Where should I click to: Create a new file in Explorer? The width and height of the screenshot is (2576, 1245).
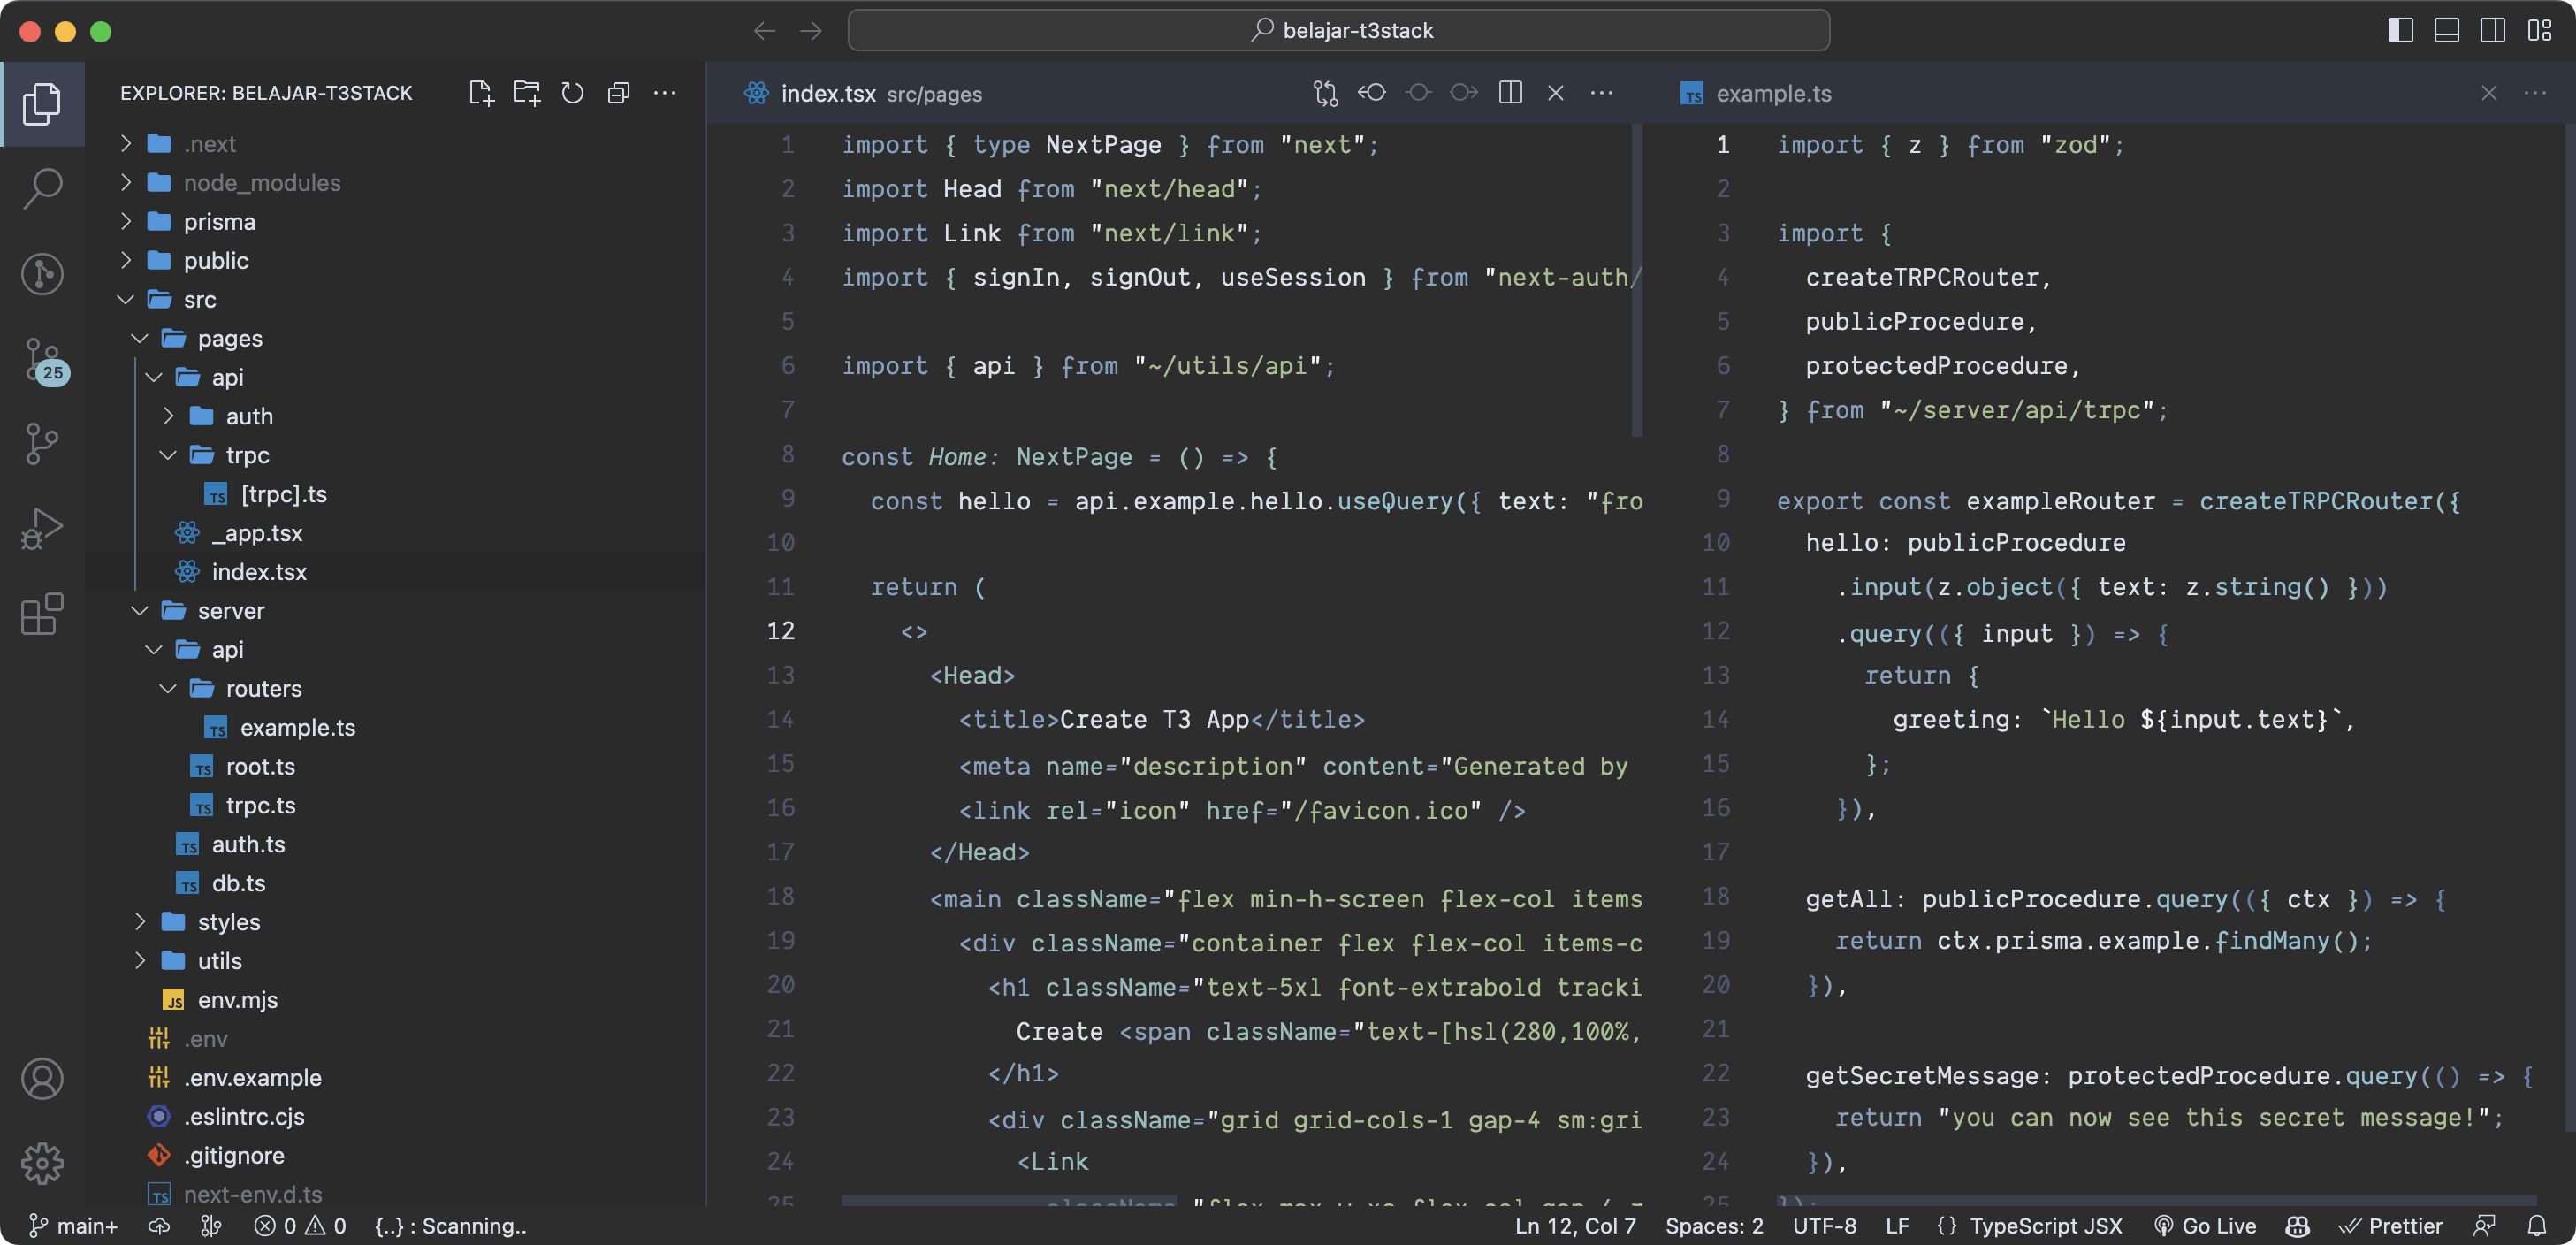(481, 93)
